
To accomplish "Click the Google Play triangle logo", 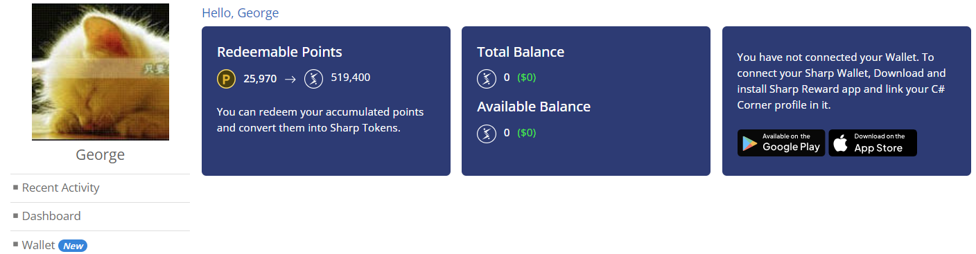I will [749, 143].
